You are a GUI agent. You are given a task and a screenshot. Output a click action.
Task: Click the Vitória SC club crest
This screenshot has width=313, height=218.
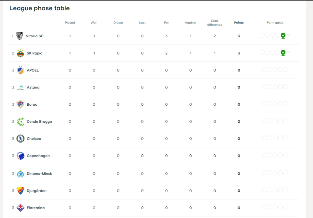click(x=20, y=36)
